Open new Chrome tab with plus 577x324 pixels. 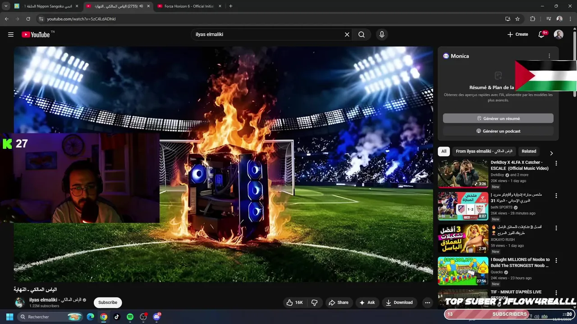click(231, 6)
